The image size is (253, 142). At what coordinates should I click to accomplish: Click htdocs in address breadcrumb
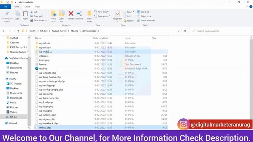tap(74, 31)
